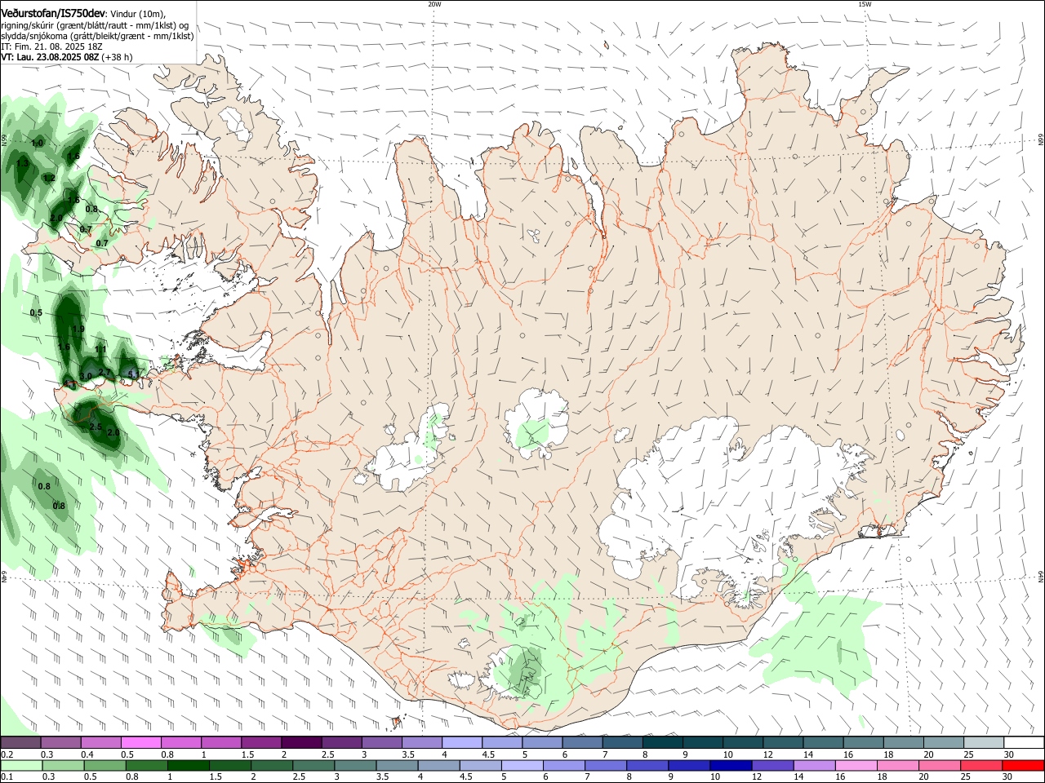Image resolution: width=1045 pixels, height=783 pixels.
Task: Click the deep navy blue 10–12 rain swatch
Action: tap(731, 766)
